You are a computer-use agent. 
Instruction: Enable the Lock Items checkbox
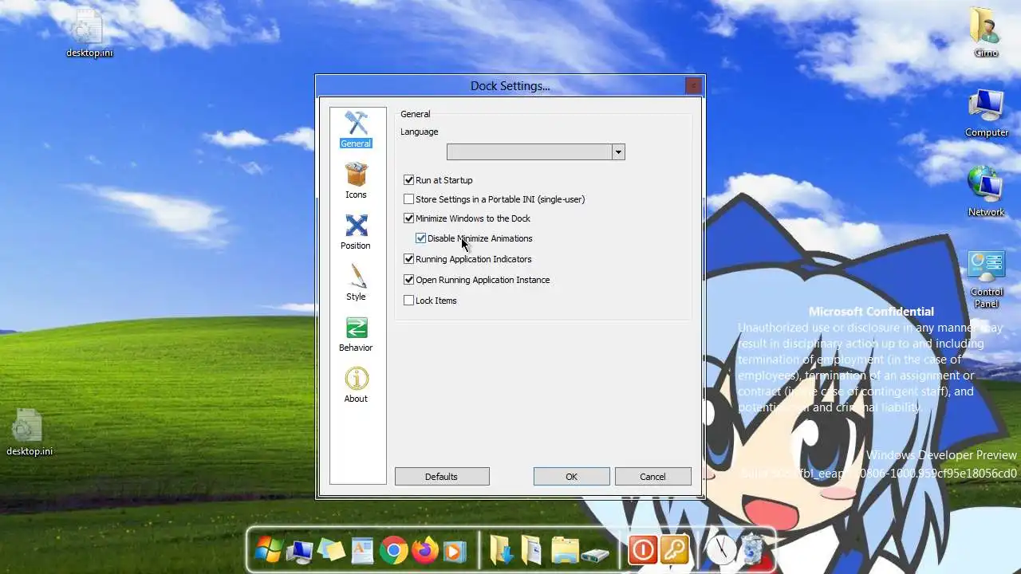pyautogui.click(x=409, y=301)
